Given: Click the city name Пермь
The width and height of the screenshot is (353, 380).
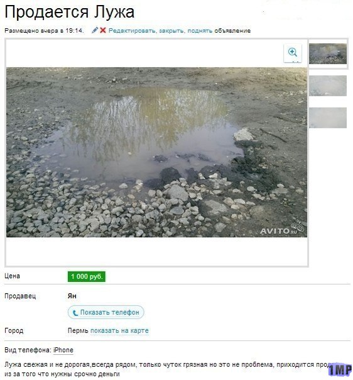Looking at the screenshot, I should click(78, 330).
